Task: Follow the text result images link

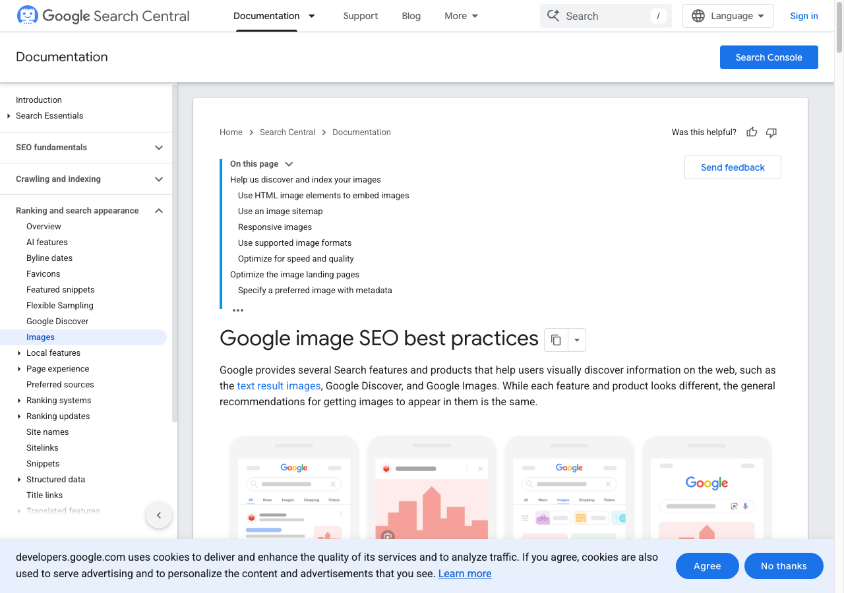Action: (x=279, y=386)
